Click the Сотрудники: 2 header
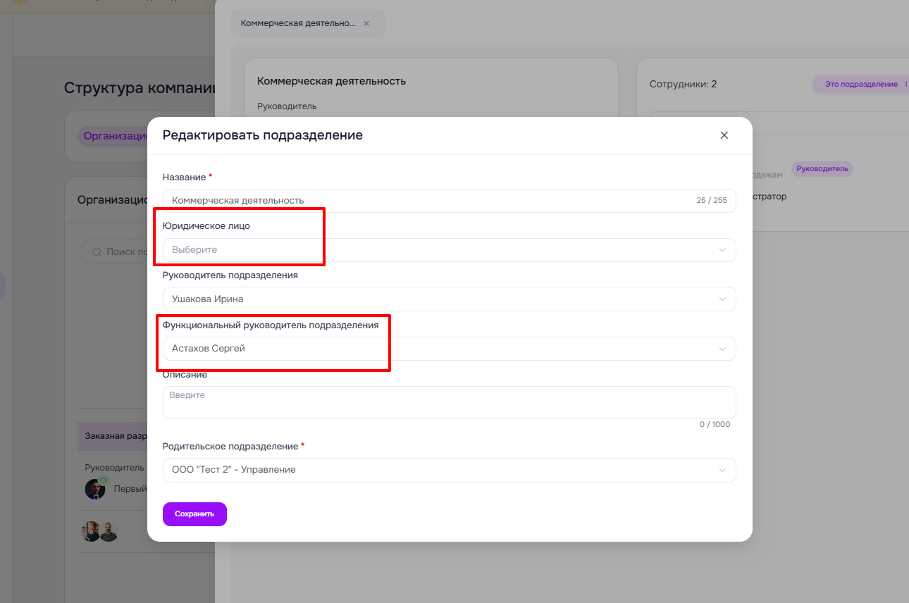The image size is (909, 603). (x=683, y=85)
